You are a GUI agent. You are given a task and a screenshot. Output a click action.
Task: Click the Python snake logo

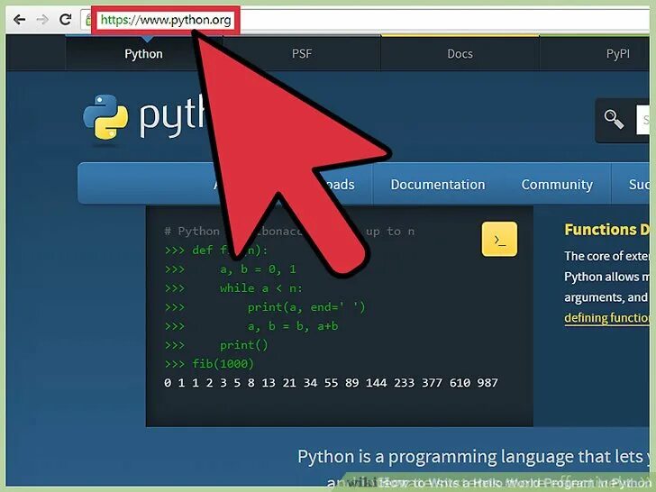105,117
